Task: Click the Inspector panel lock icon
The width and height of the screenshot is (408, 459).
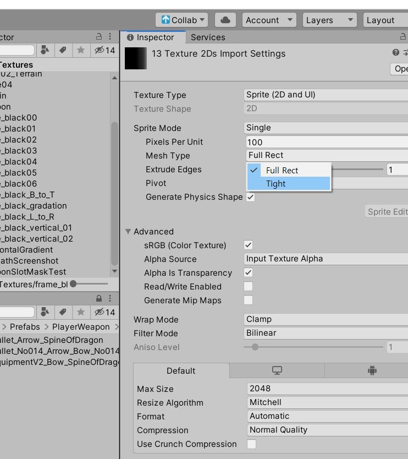Action: coord(403,36)
